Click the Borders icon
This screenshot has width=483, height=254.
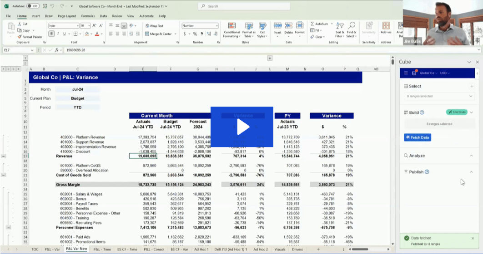pos(75,34)
